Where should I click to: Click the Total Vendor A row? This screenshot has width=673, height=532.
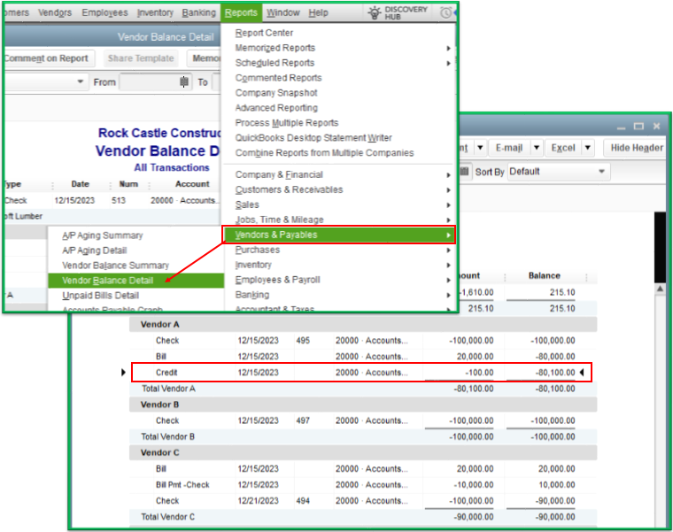tap(363, 389)
